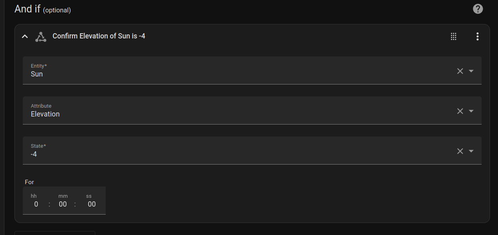Expand the Entity dropdown arrow

(x=471, y=71)
